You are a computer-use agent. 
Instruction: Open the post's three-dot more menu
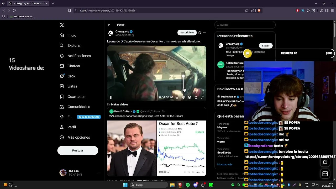tap(204, 33)
